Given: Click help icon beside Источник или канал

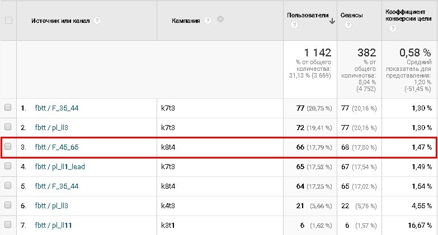Looking at the screenshot, I should tap(97, 21).
